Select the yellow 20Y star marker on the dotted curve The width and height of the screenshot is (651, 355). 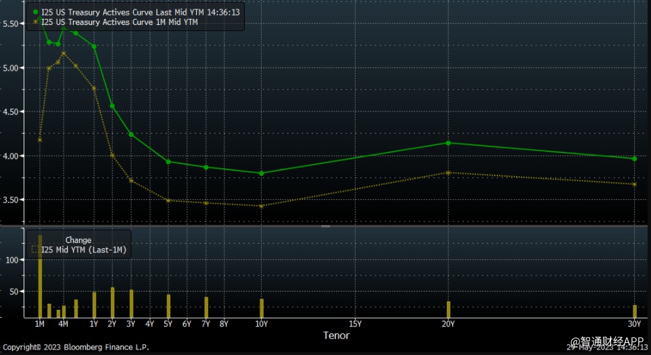[448, 173]
